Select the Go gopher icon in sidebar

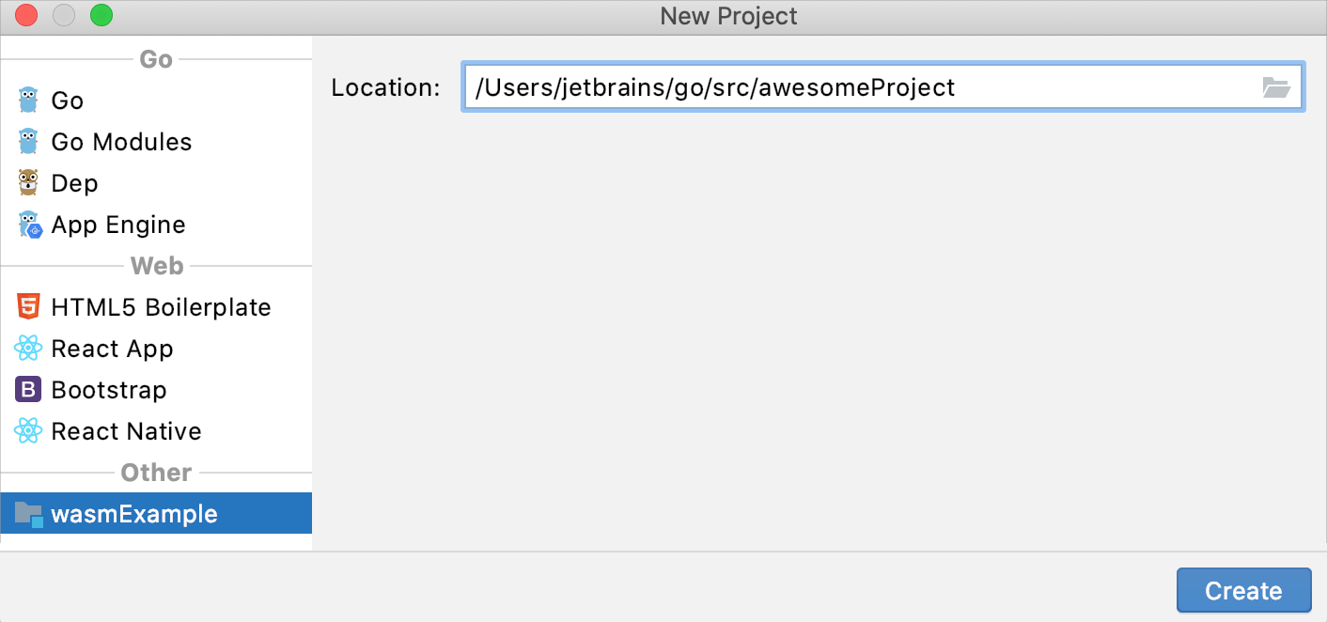(x=29, y=100)
